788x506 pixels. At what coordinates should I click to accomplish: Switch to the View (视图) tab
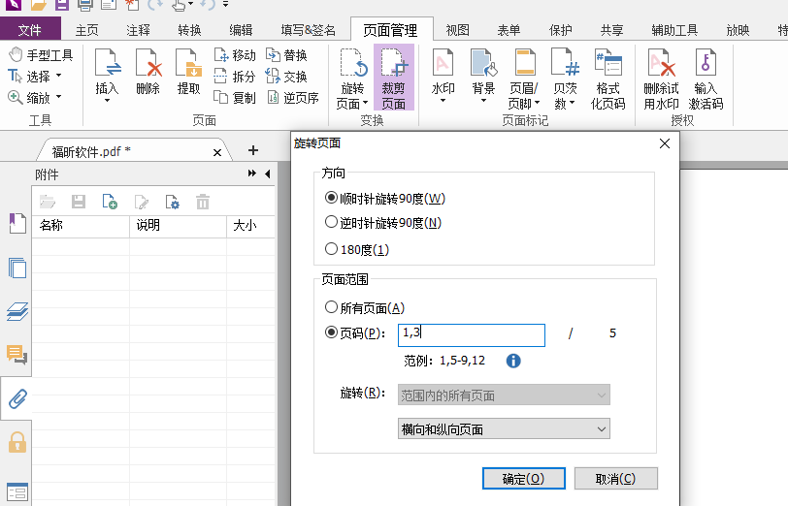[457, 30]
